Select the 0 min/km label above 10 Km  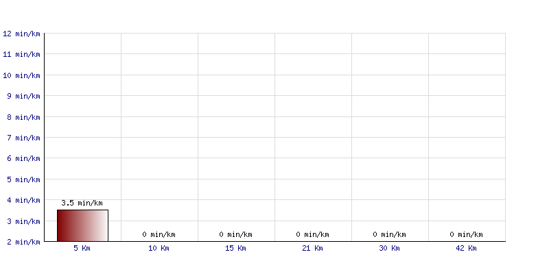tap(159, 234)
